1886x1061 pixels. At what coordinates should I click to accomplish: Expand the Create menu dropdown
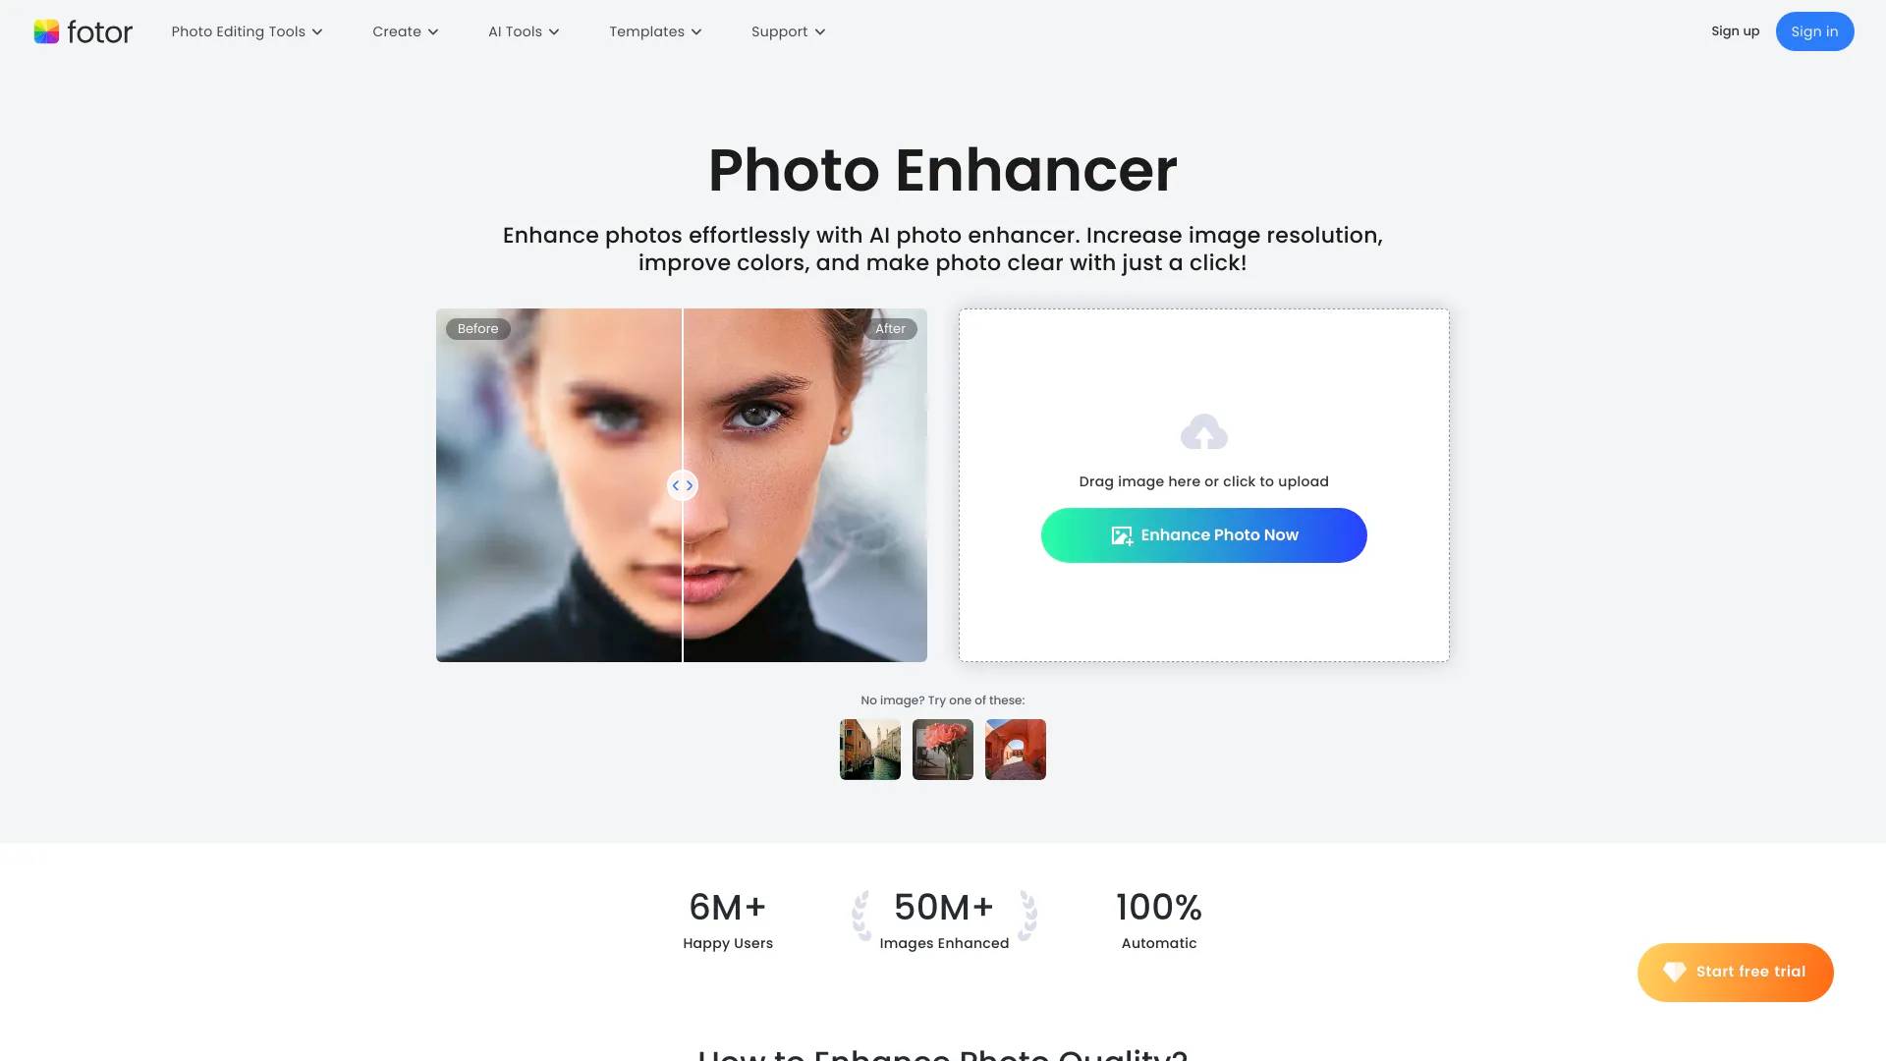click(x=406, y=31)
